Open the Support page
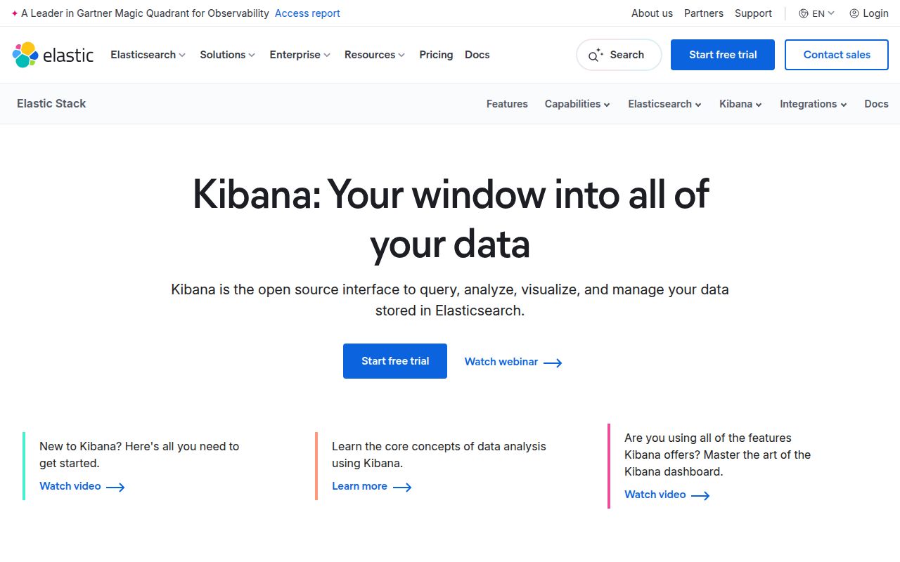The image size is (900, 562). [753, 13]
